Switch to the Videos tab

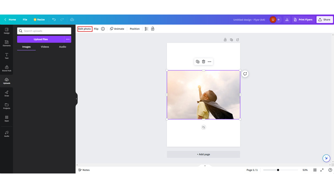[45, 47]
